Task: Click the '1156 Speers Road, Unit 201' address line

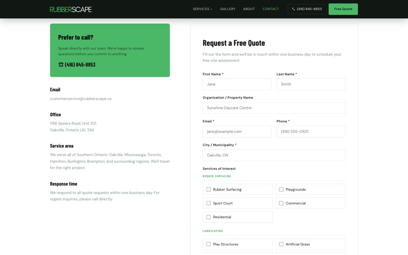Action: click(x=73, y=123)
